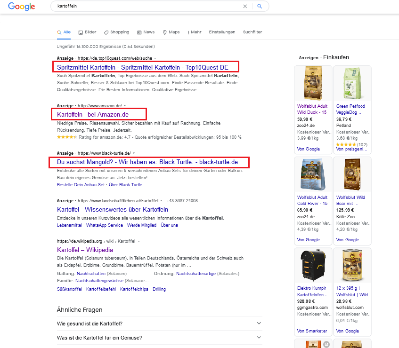Select the Alle tab
399x348 pixels.
[64, 32]
